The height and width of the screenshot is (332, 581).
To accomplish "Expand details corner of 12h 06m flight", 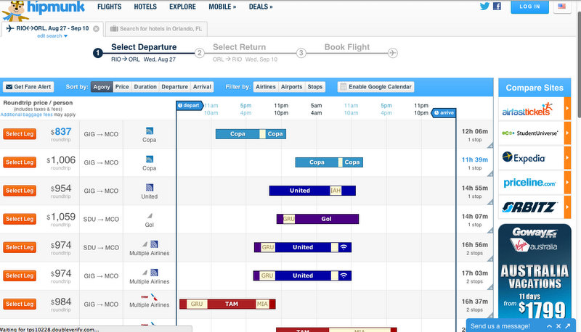I will pyautogui.click(x=489, y=145).
